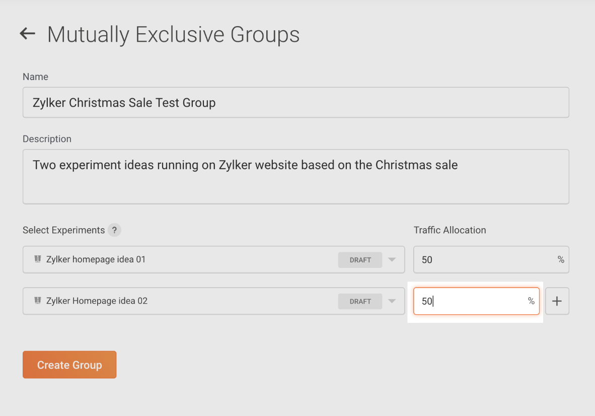Focus the first Traffic Allocation input
595x416 pixels.
point(483,260)
